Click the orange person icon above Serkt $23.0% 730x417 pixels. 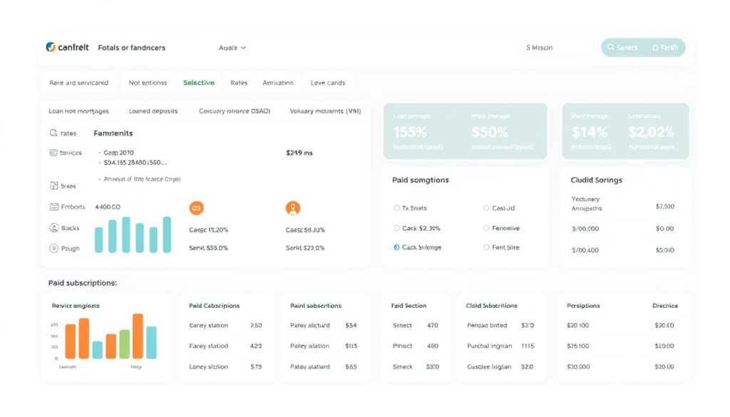292,208
